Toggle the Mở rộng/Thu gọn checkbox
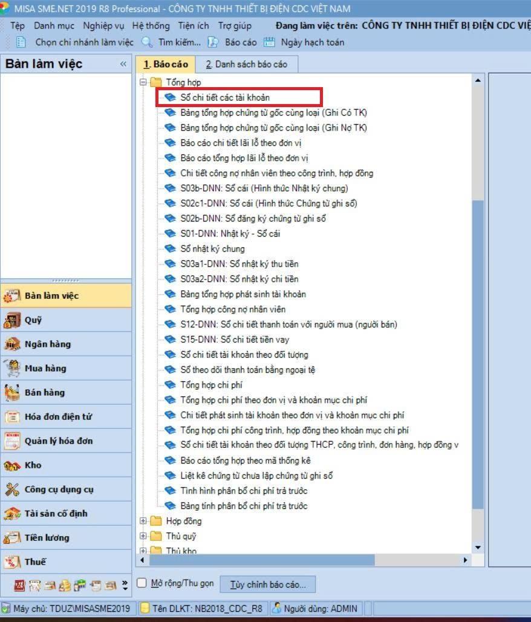Viewport: 531px width, 622px height. [142, 583]
